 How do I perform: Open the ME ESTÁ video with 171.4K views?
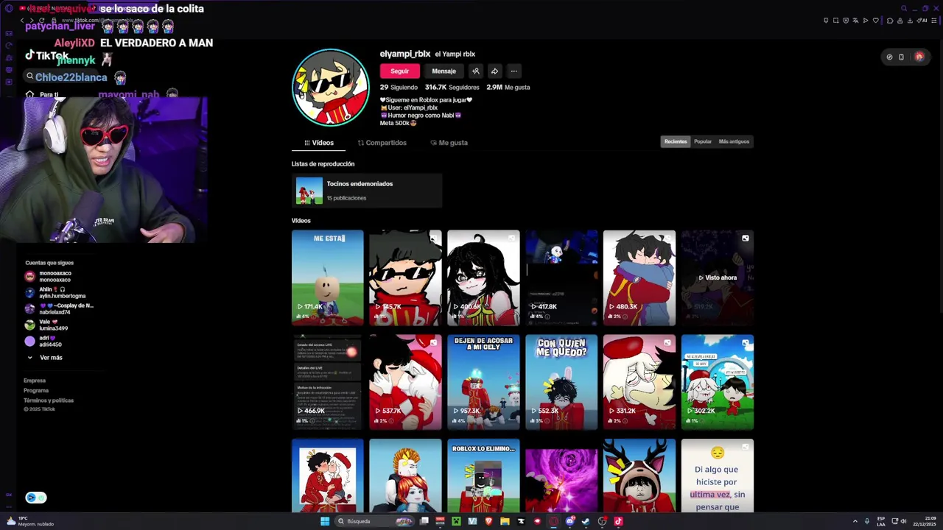(x=327, y=278)
